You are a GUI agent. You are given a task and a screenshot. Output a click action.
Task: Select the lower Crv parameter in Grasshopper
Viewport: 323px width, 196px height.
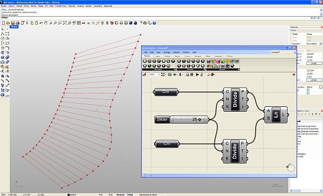167,143
